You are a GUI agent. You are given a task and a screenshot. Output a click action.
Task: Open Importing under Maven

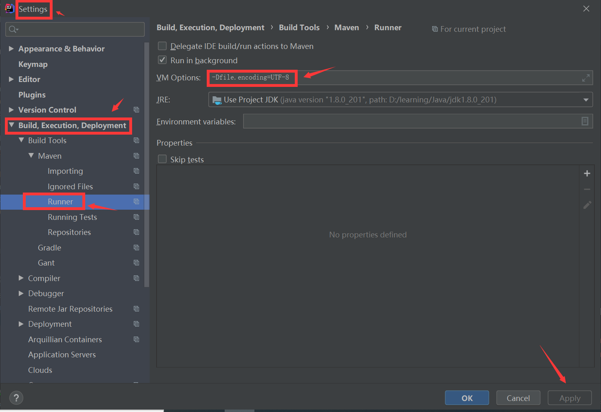[65, 171]
